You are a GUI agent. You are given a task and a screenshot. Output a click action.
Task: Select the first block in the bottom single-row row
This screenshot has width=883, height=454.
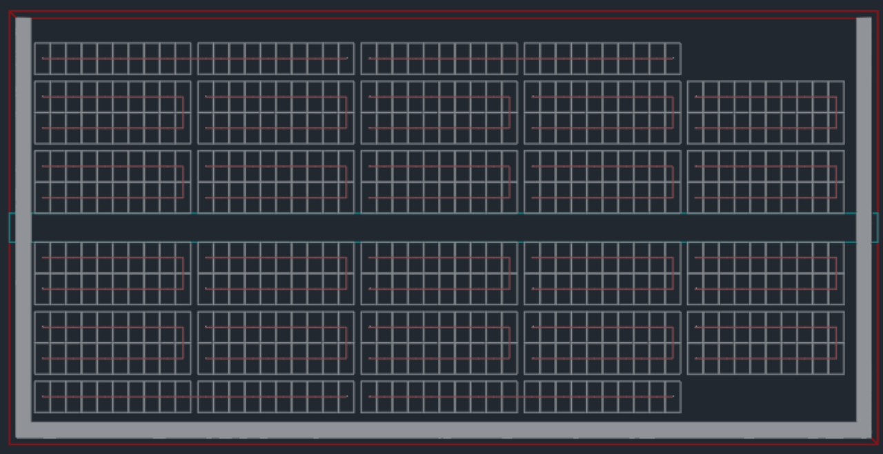(x=112, y=397)
